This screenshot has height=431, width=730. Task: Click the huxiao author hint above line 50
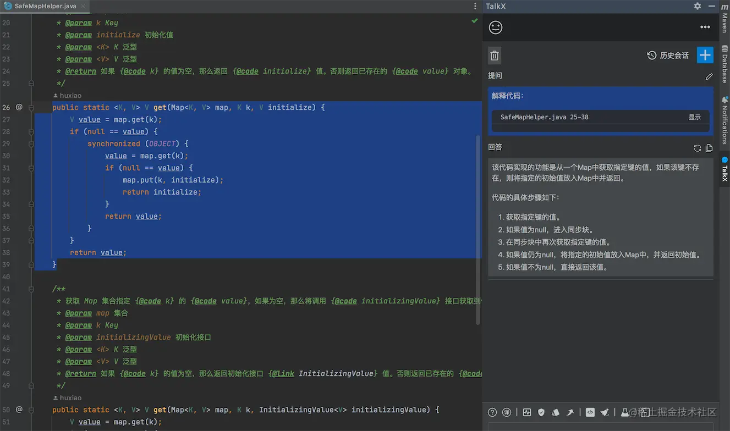click(67, 398)
